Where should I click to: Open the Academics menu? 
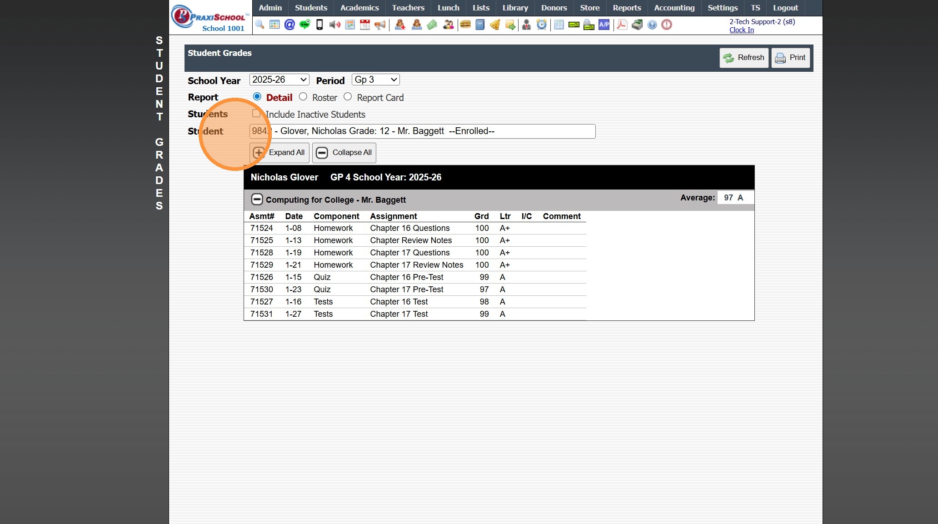359,8
